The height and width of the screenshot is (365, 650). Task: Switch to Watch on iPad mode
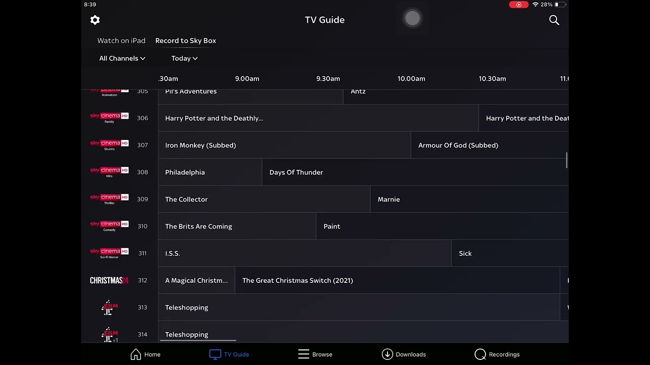(x=121, y=41)
